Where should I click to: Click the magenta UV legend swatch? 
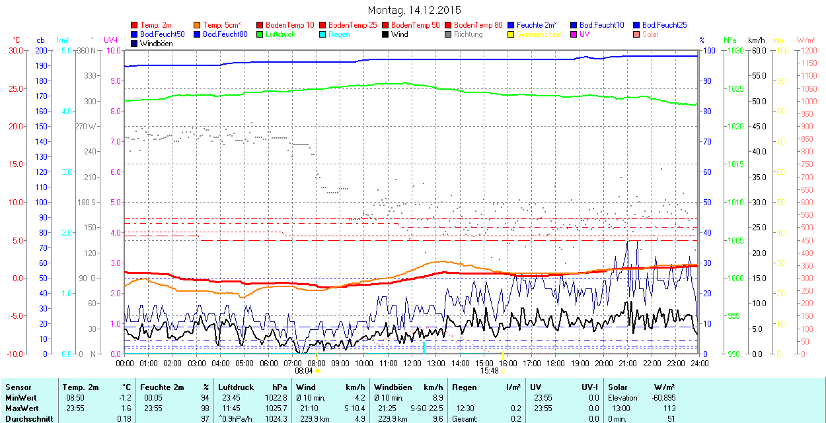click(574, 34)
